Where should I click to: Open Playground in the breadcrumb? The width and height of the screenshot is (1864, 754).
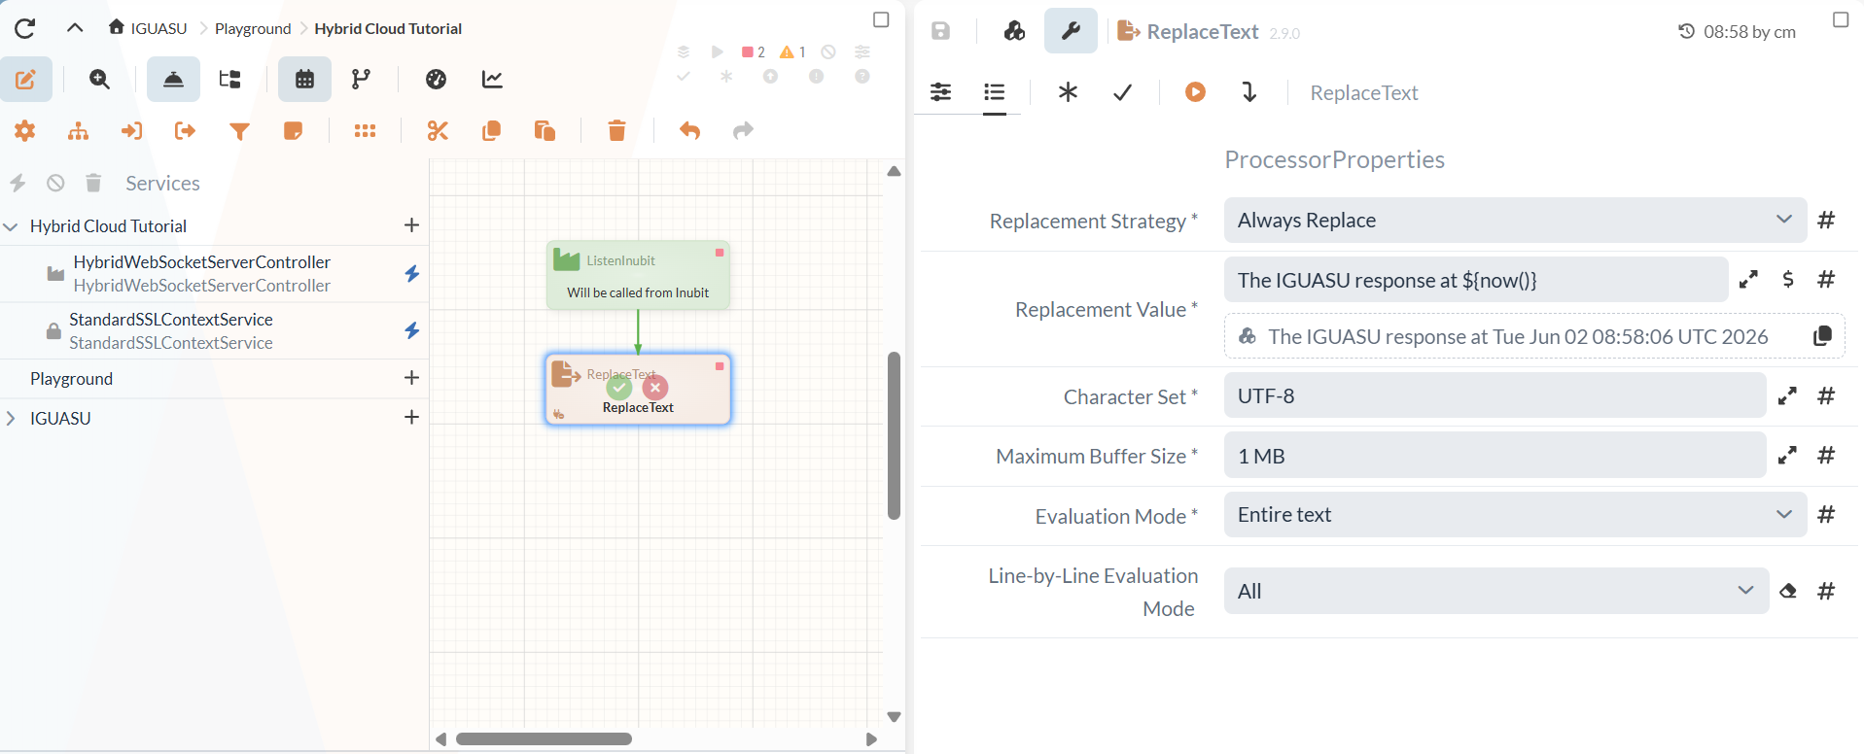253,29
